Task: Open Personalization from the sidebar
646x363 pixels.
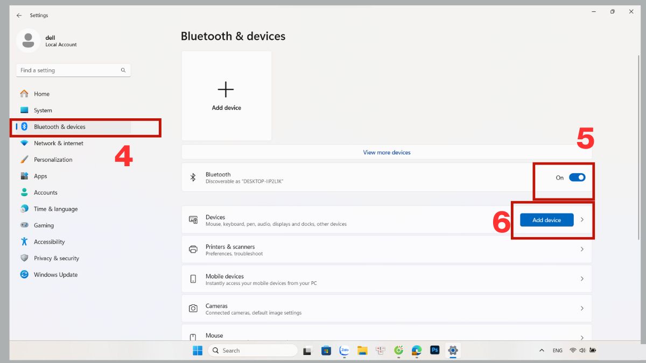Action: (x=53, y=160)
